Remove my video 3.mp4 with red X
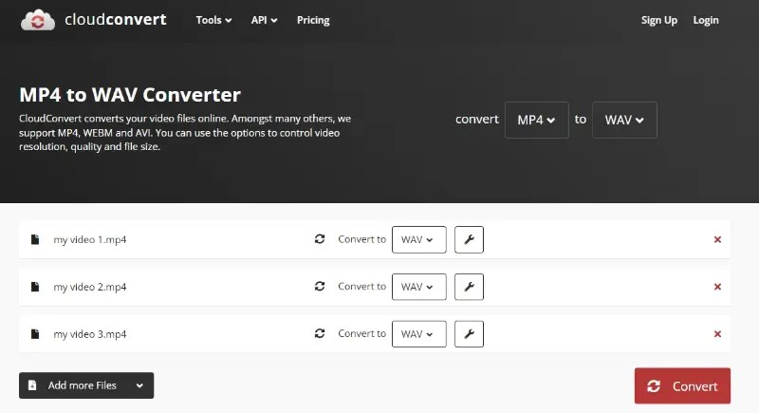Image resolution: width=759 pixels, height=413 pixels. (x=717, y=333)
